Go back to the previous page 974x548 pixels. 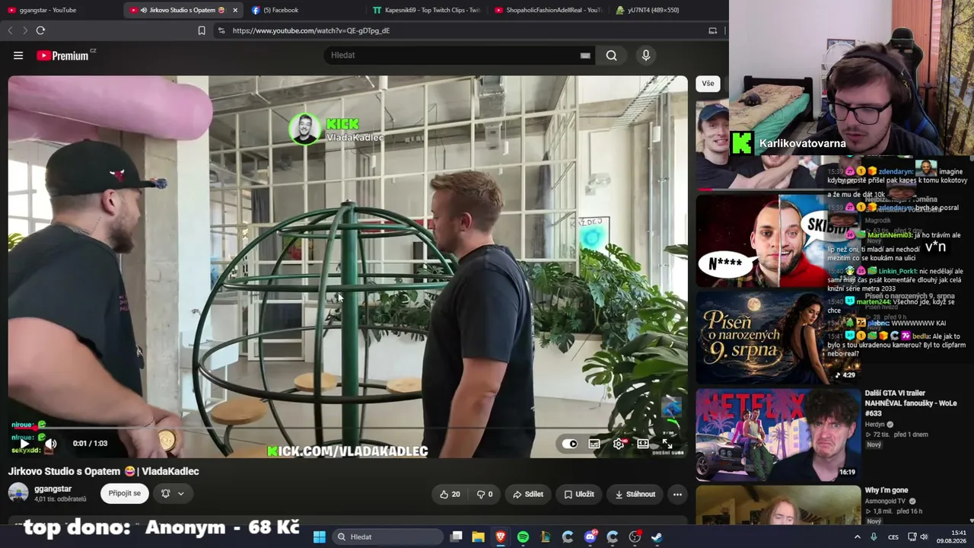coord(10,30)
